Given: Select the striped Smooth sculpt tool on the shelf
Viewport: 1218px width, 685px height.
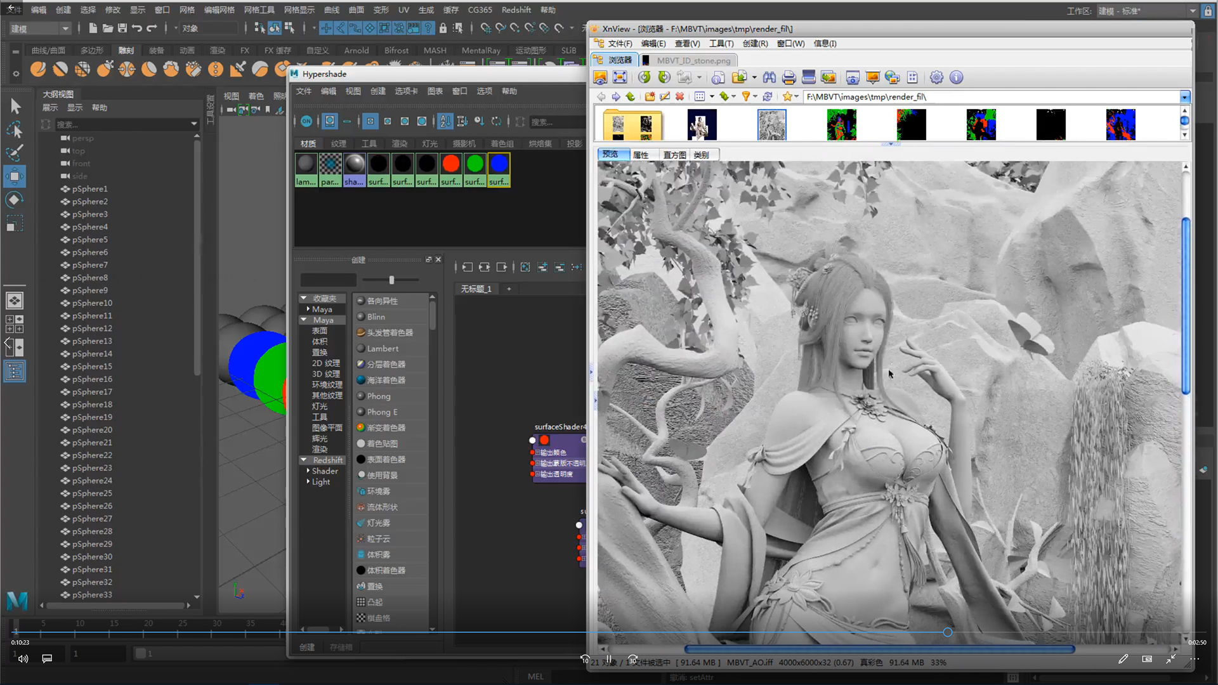Looking at the screenshot, I should (x=60, y=68).
